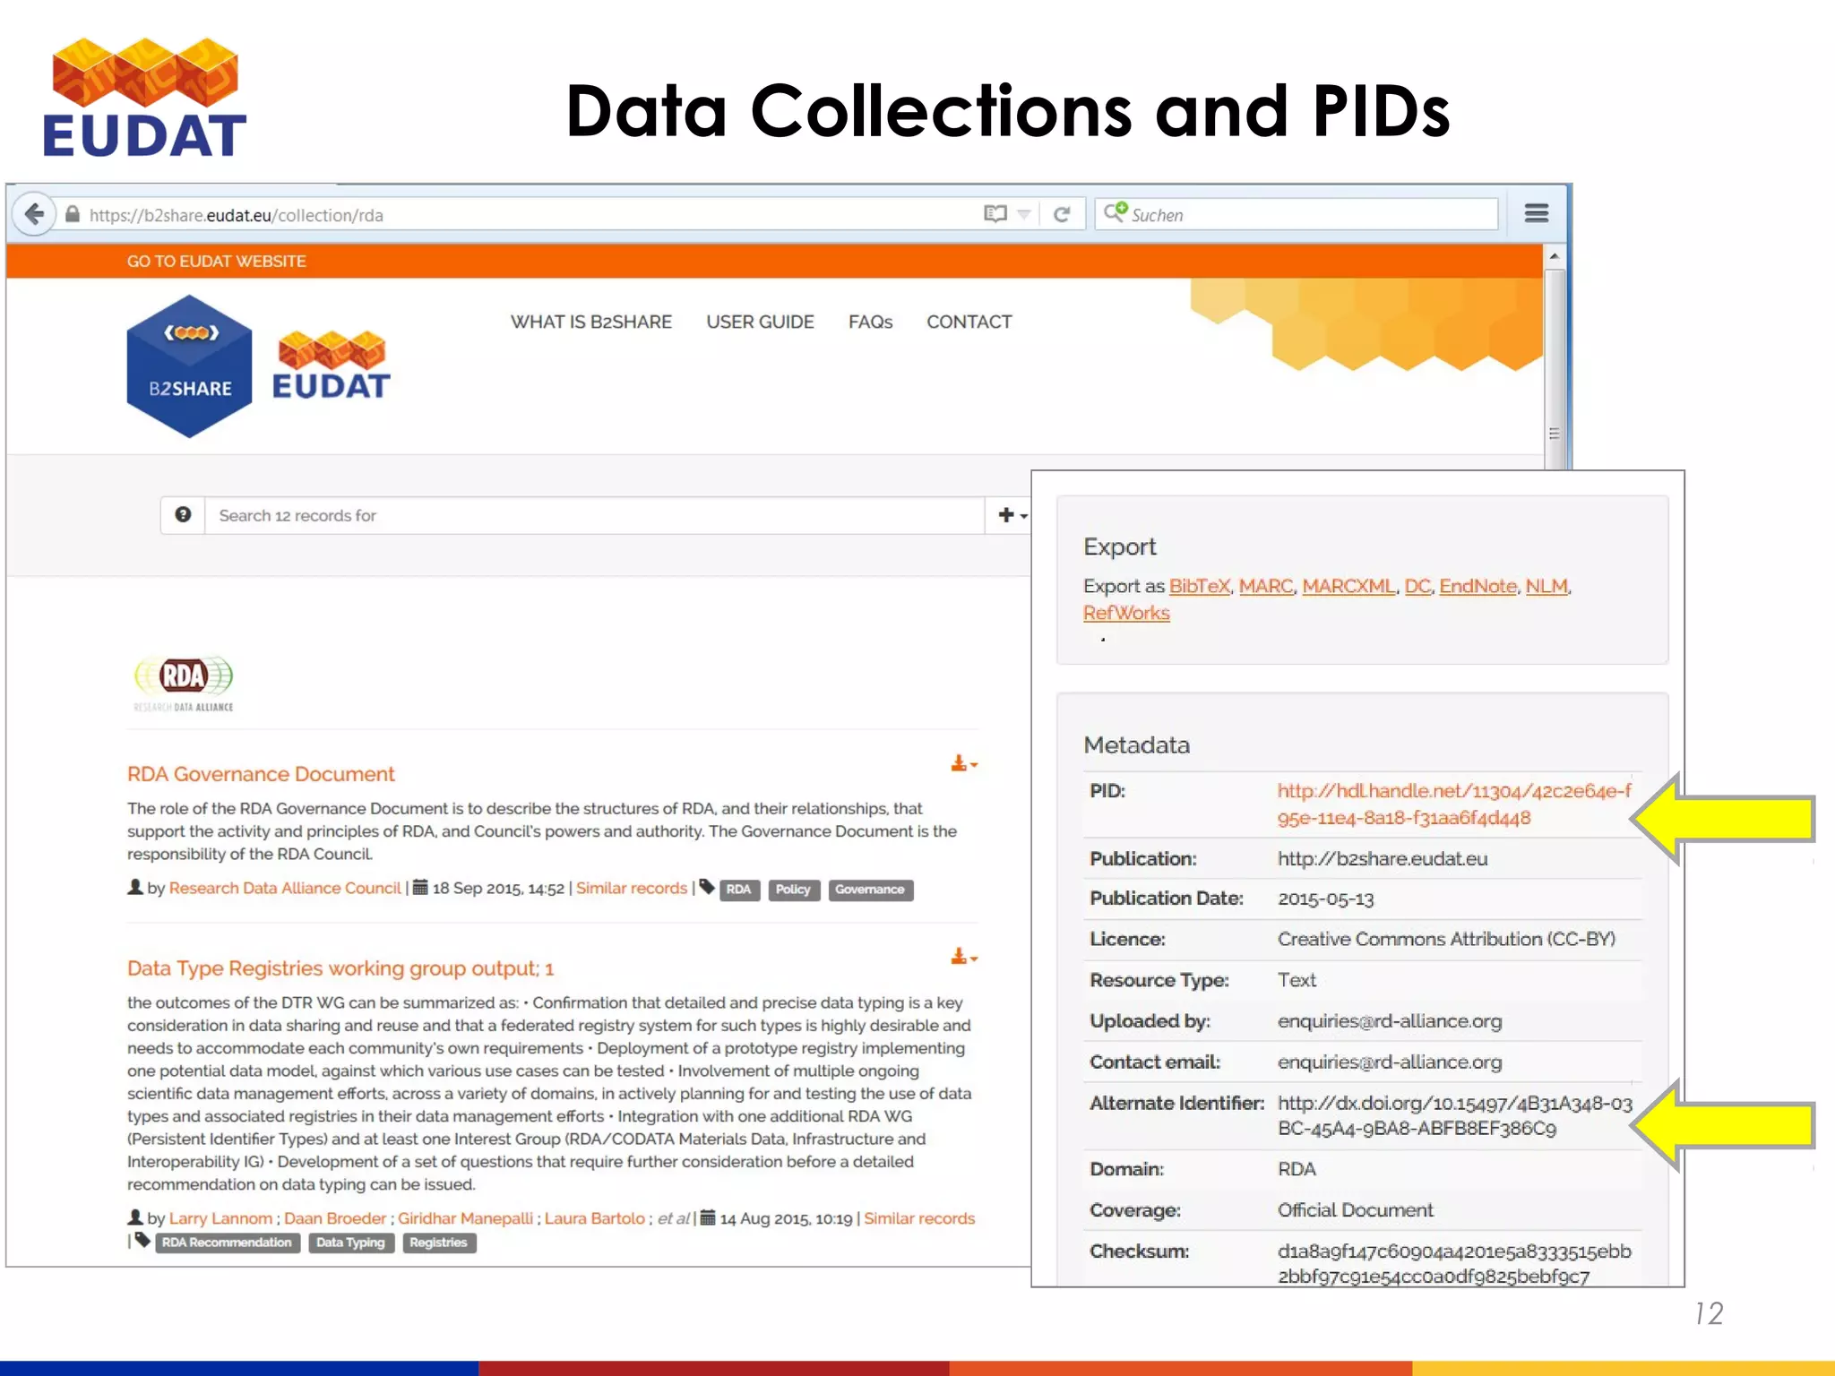
Task: Export record as MARCXML
Action: pos(1348,586)
